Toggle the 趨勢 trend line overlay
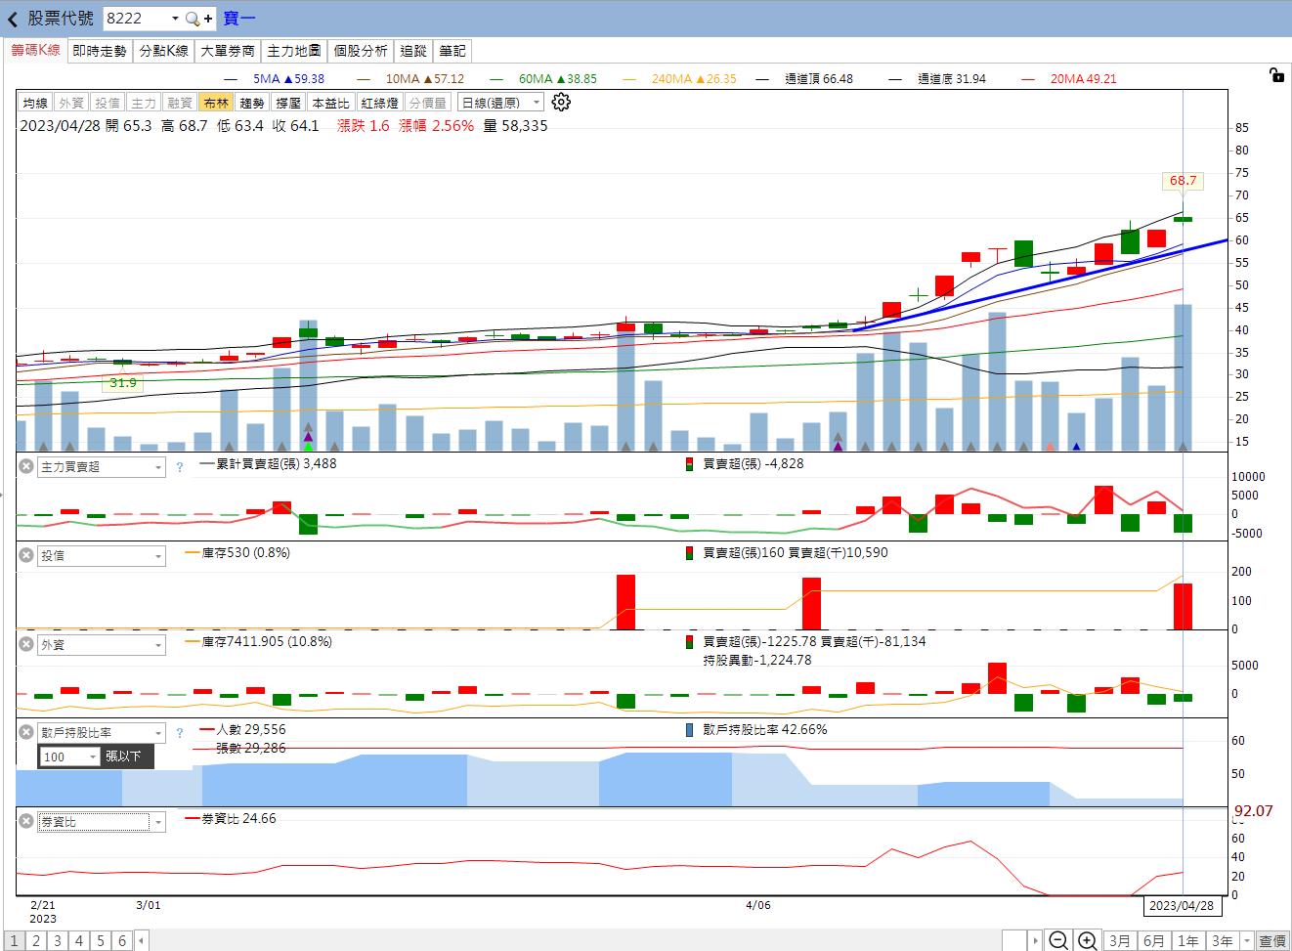Viewport: 1292px width, 951px height. click(252, 103)
